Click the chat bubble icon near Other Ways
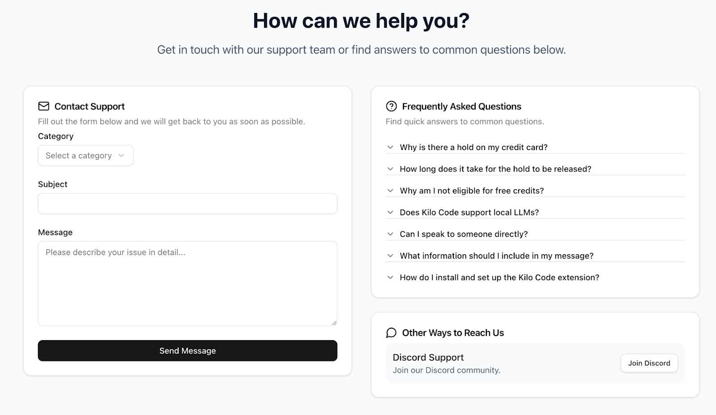This screenshot has height=415, width=716. pyautogui.click(x=391, y=333)
